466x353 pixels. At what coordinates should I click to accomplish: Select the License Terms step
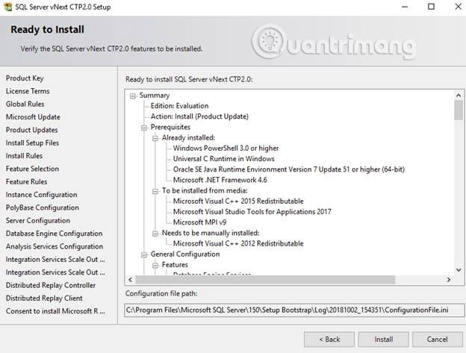point(28,91)
